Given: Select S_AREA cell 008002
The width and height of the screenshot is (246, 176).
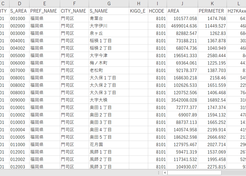Looking at the screenshot, I should 19,85.
